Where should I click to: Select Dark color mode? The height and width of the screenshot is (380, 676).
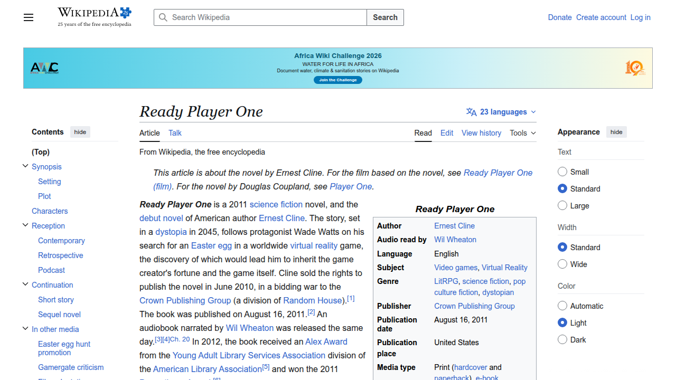tap(562, 339)
